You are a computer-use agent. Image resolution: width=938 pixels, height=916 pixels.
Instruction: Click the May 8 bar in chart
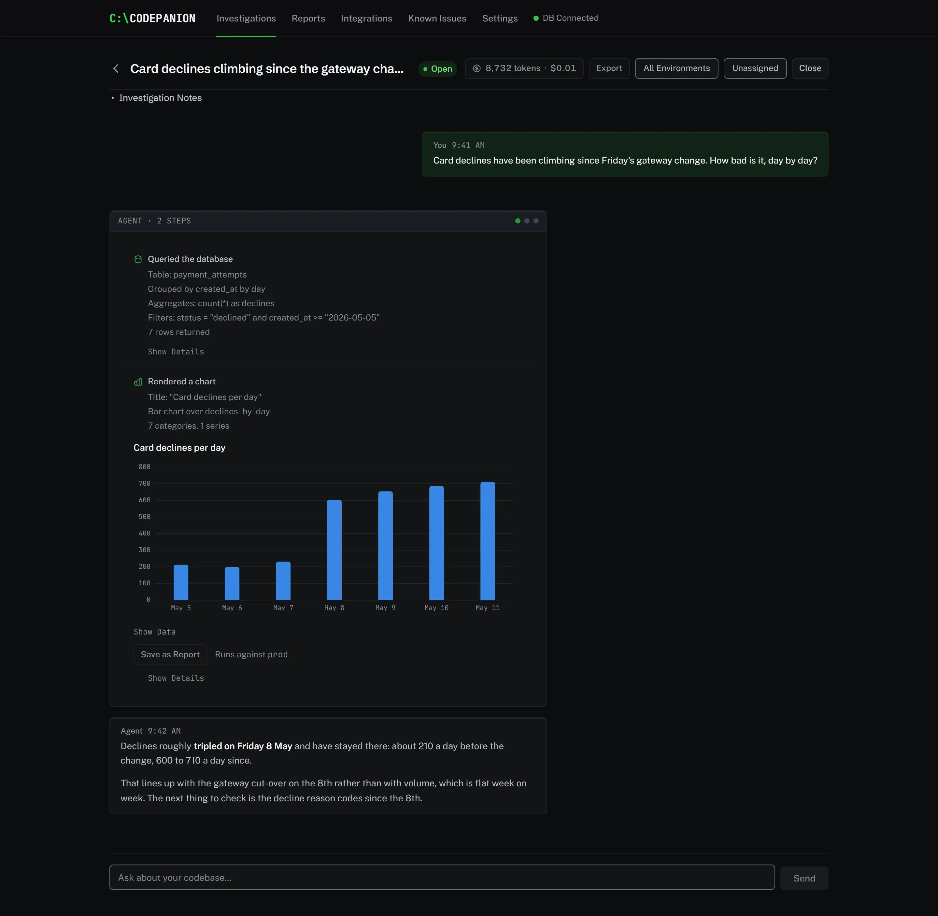[334, 550]
